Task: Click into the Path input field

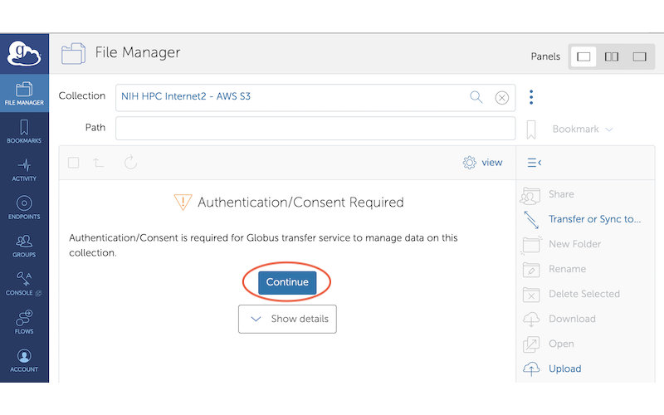Action: click(x=315, y=129)
